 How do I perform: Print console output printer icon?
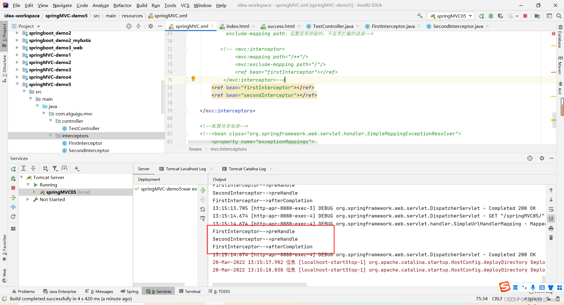pyautogui.click(x=551, y=228)
